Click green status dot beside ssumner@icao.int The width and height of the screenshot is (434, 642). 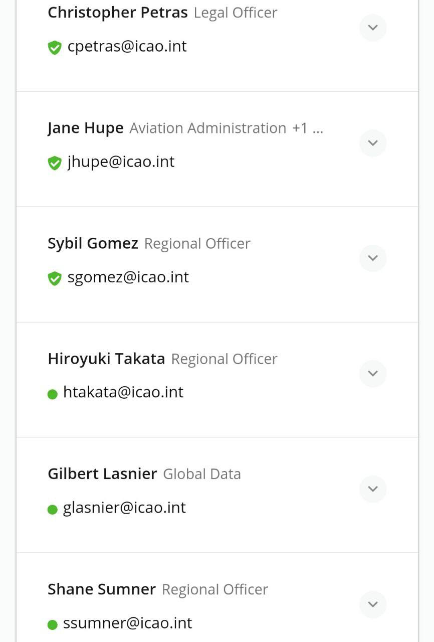tap(53, 625)
